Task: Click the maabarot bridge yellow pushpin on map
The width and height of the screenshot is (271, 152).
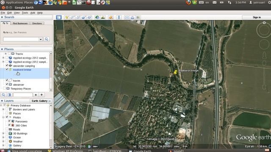Action: coord(176,72)
